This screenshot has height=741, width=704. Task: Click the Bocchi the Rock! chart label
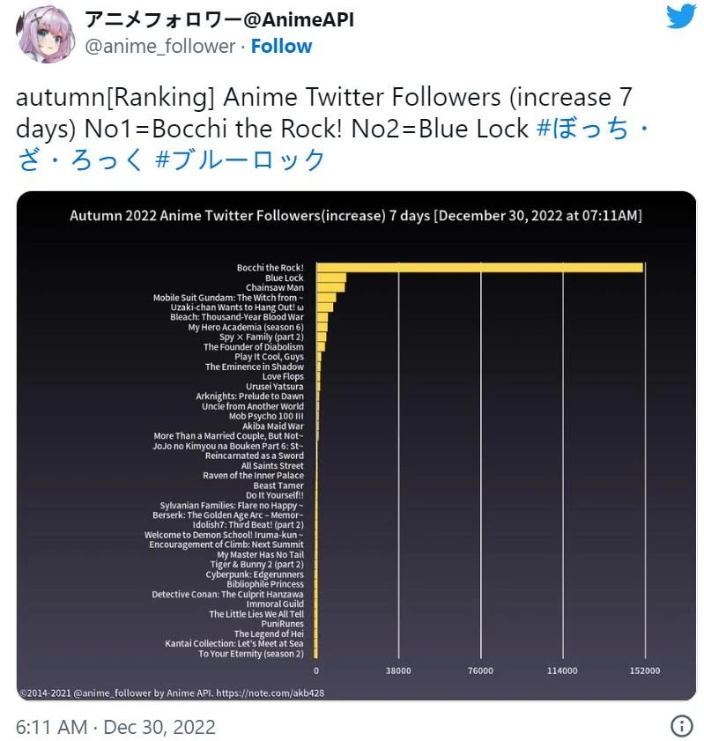point(270,268)
